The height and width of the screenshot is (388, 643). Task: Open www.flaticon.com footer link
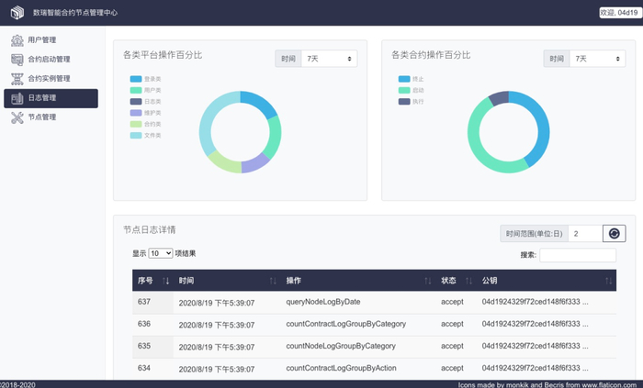coord(609,384)
